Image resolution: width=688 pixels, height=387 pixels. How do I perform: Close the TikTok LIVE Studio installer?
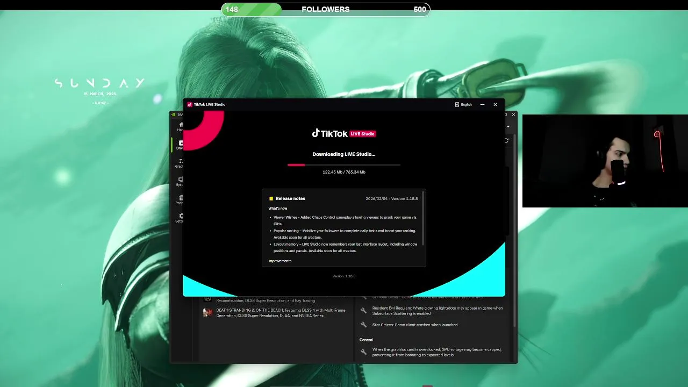click(x=495, y=104)
